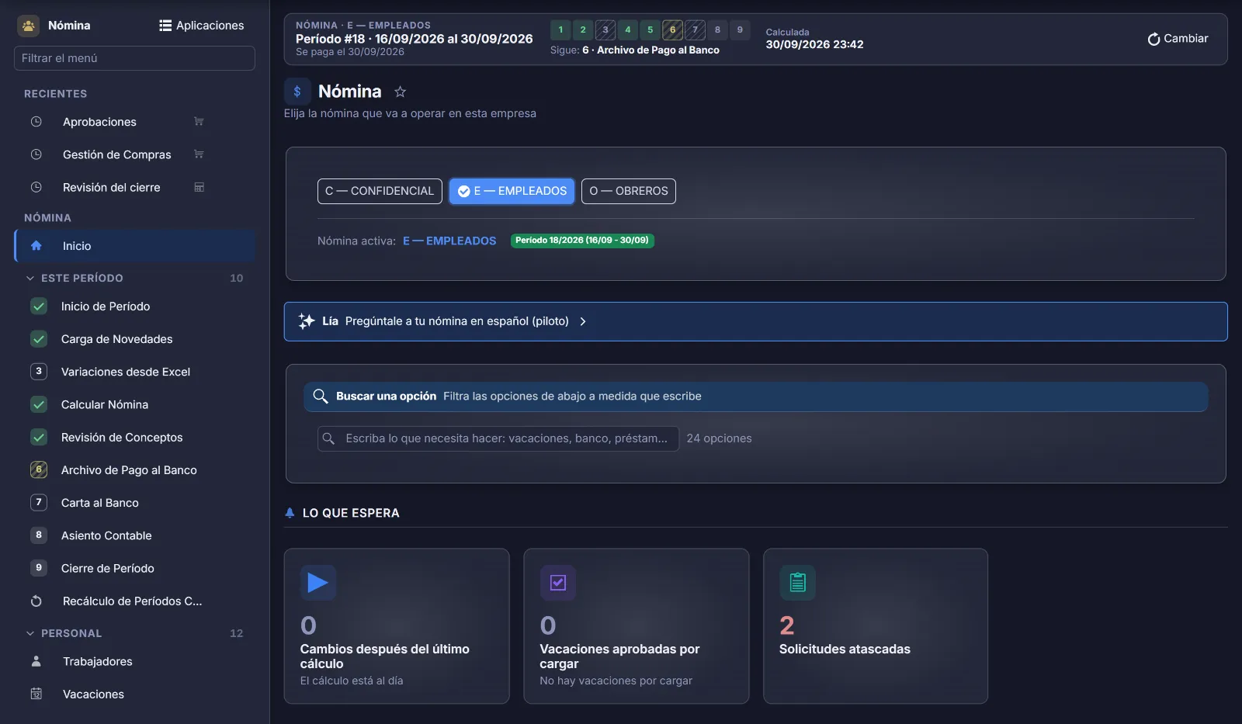Screen dimensions: 1242x724
Task: Select step 1 in header progress bar
Action: (x=560, y=30)
